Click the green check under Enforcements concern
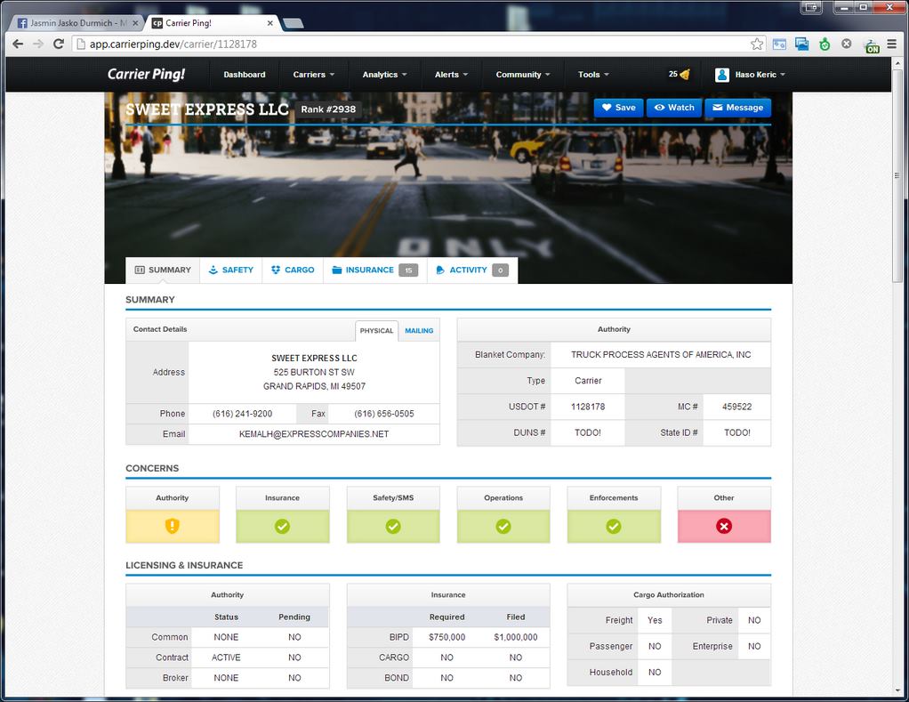This screenshot has height=702, width=909. point(614,527)
